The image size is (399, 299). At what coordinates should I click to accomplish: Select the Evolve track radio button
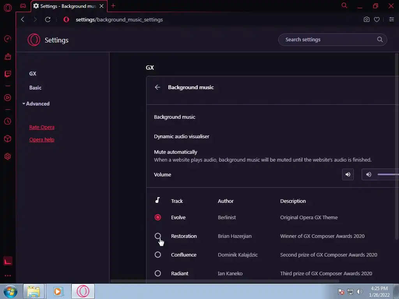point(158,217)
